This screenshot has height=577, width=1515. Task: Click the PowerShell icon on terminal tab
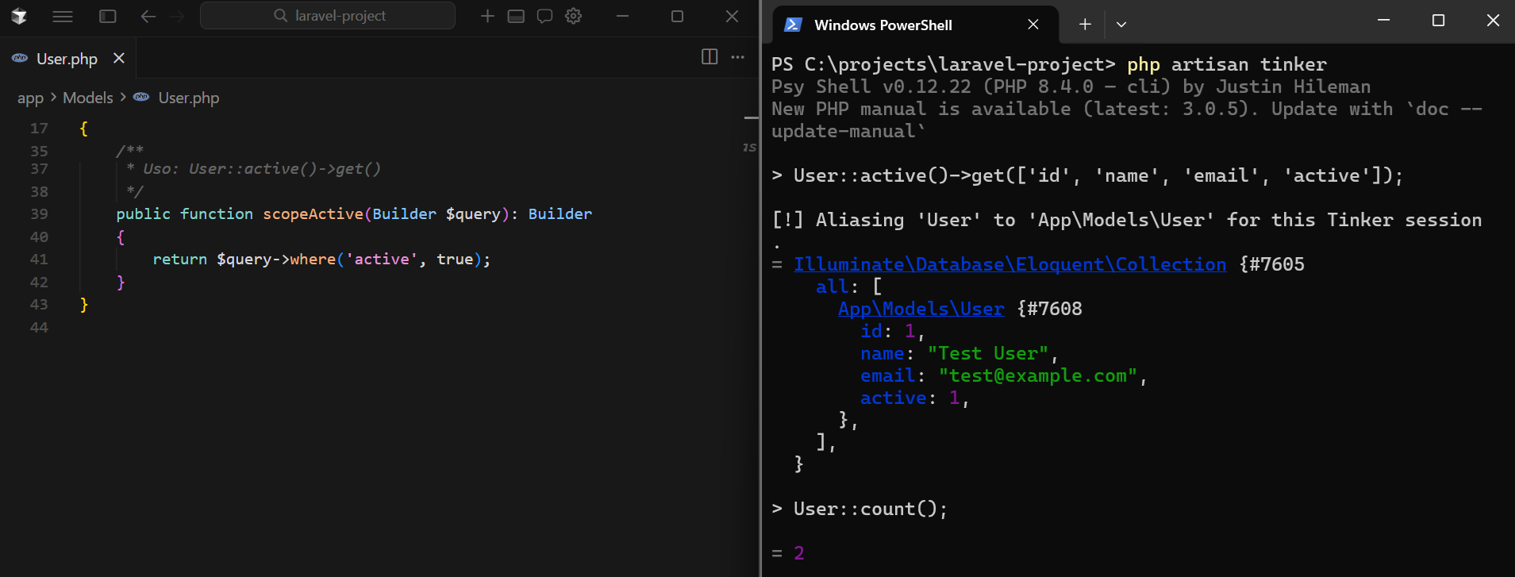(792, 25)
